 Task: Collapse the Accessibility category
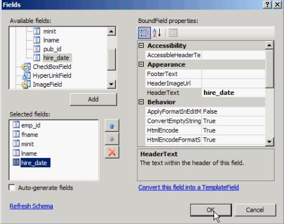point(141,45)
